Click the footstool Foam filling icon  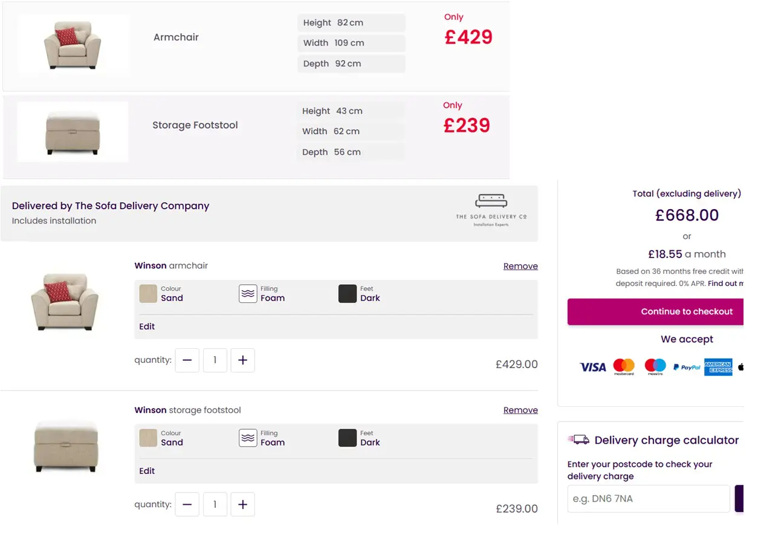(248, 438)
